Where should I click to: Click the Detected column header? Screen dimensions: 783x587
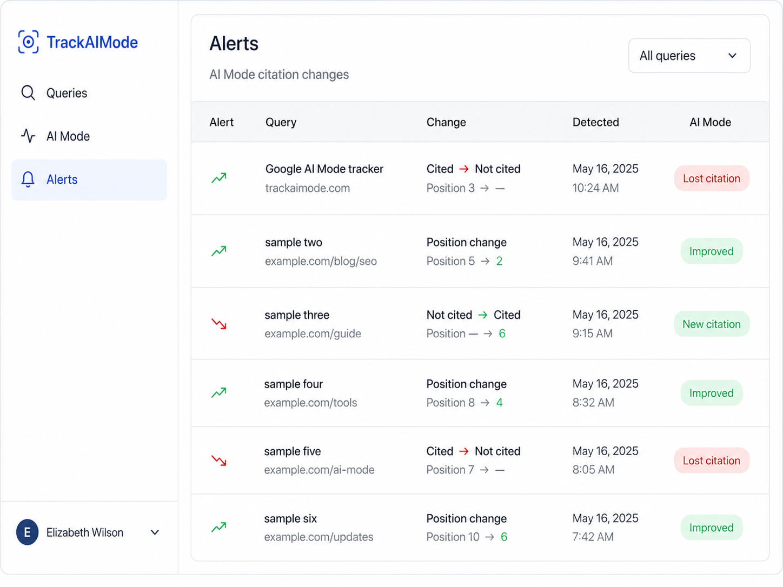[x=595, y=122]
